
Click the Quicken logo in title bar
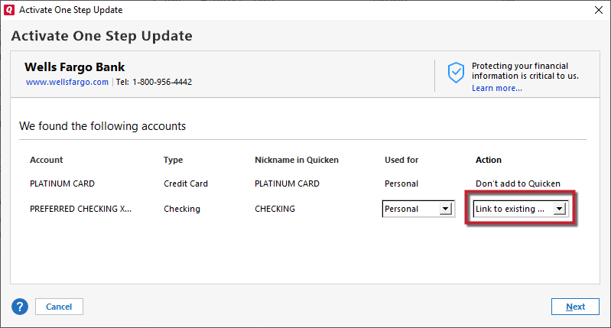(x=9, y=10)
